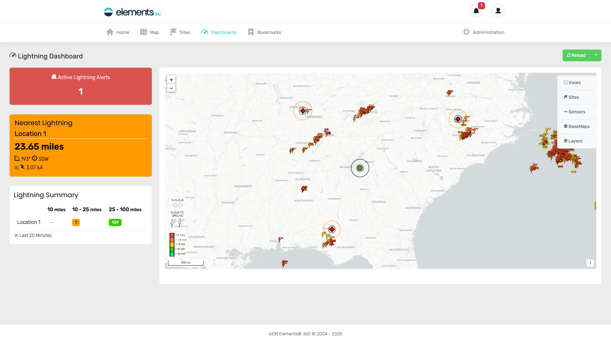Click the map zoom in plus button
Screen dimensions: 611x343
[171, 80]
